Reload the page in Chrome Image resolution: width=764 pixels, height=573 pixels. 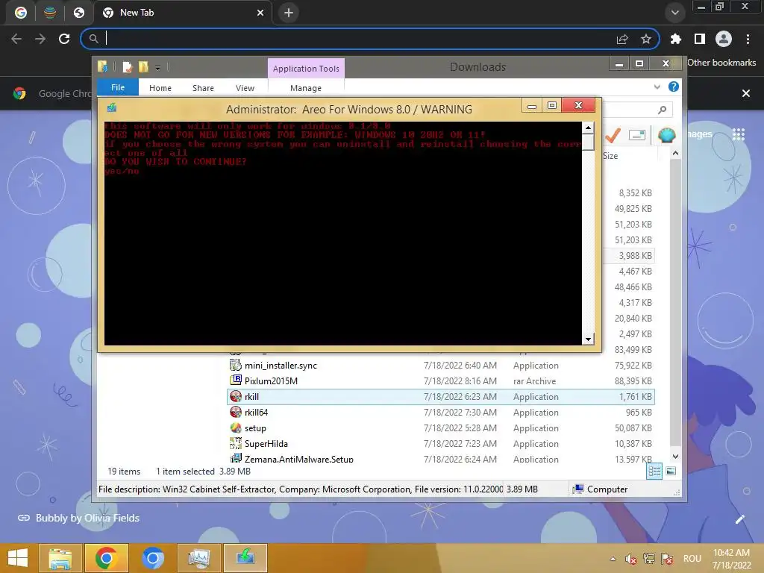[x=64, y=39]
